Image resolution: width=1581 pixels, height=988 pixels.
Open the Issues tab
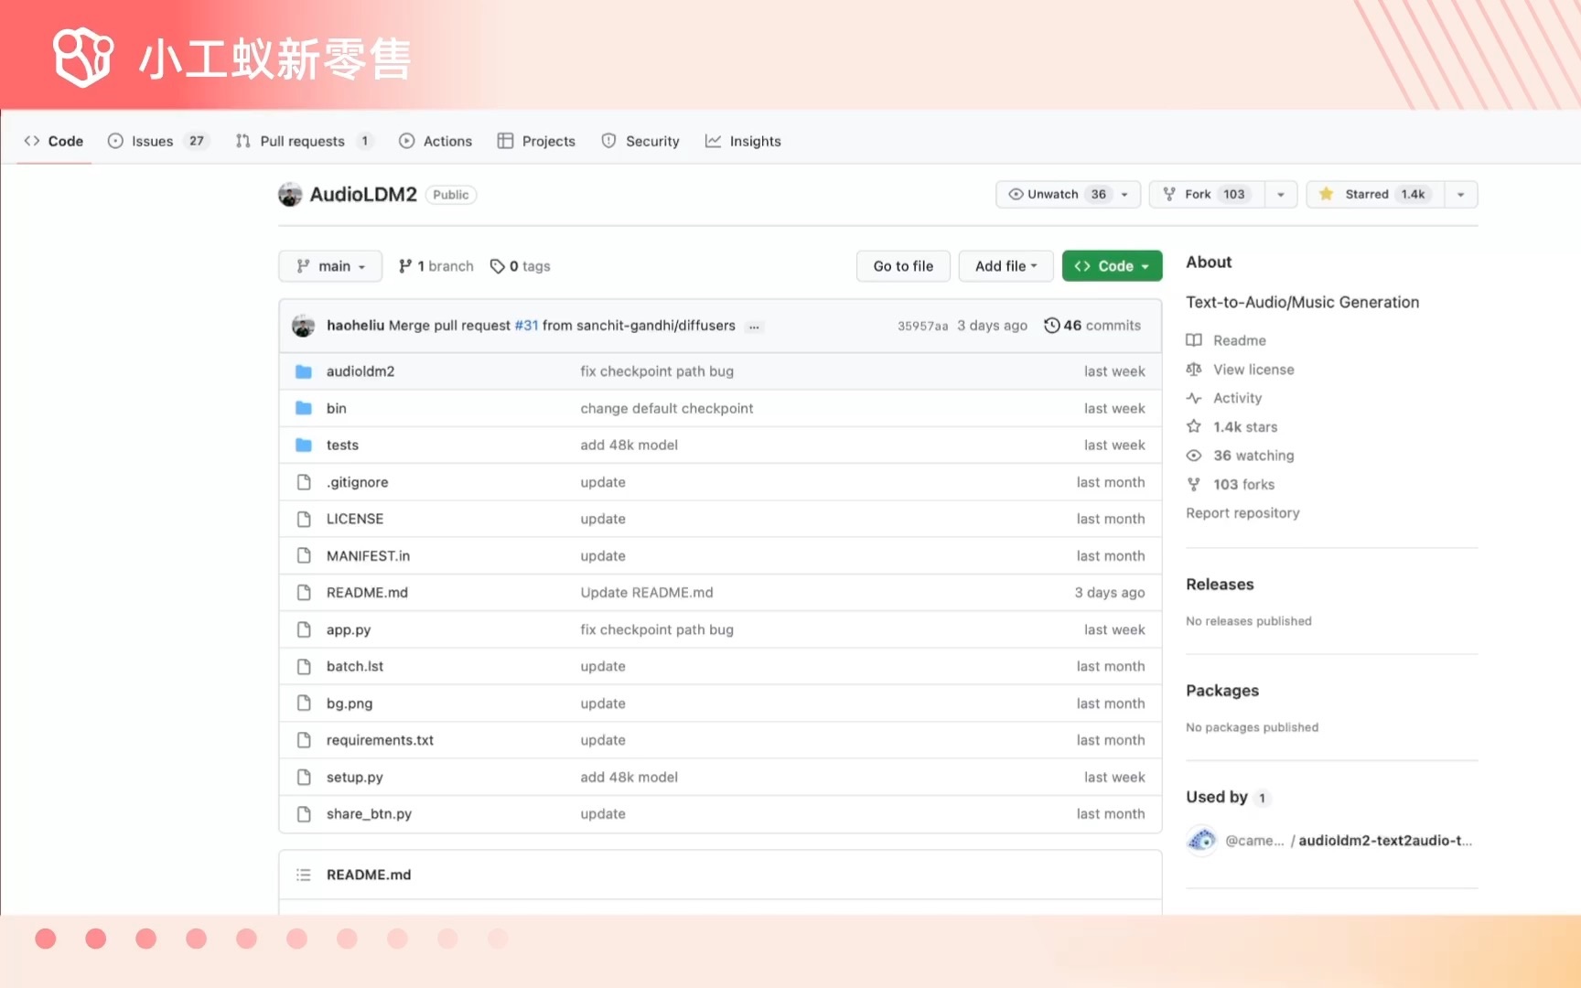tap(158, 141)
